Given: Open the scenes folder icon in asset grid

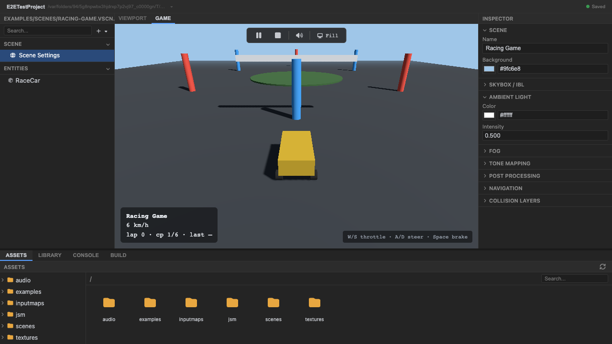Looking at the screenshot, I should [273, 302].
